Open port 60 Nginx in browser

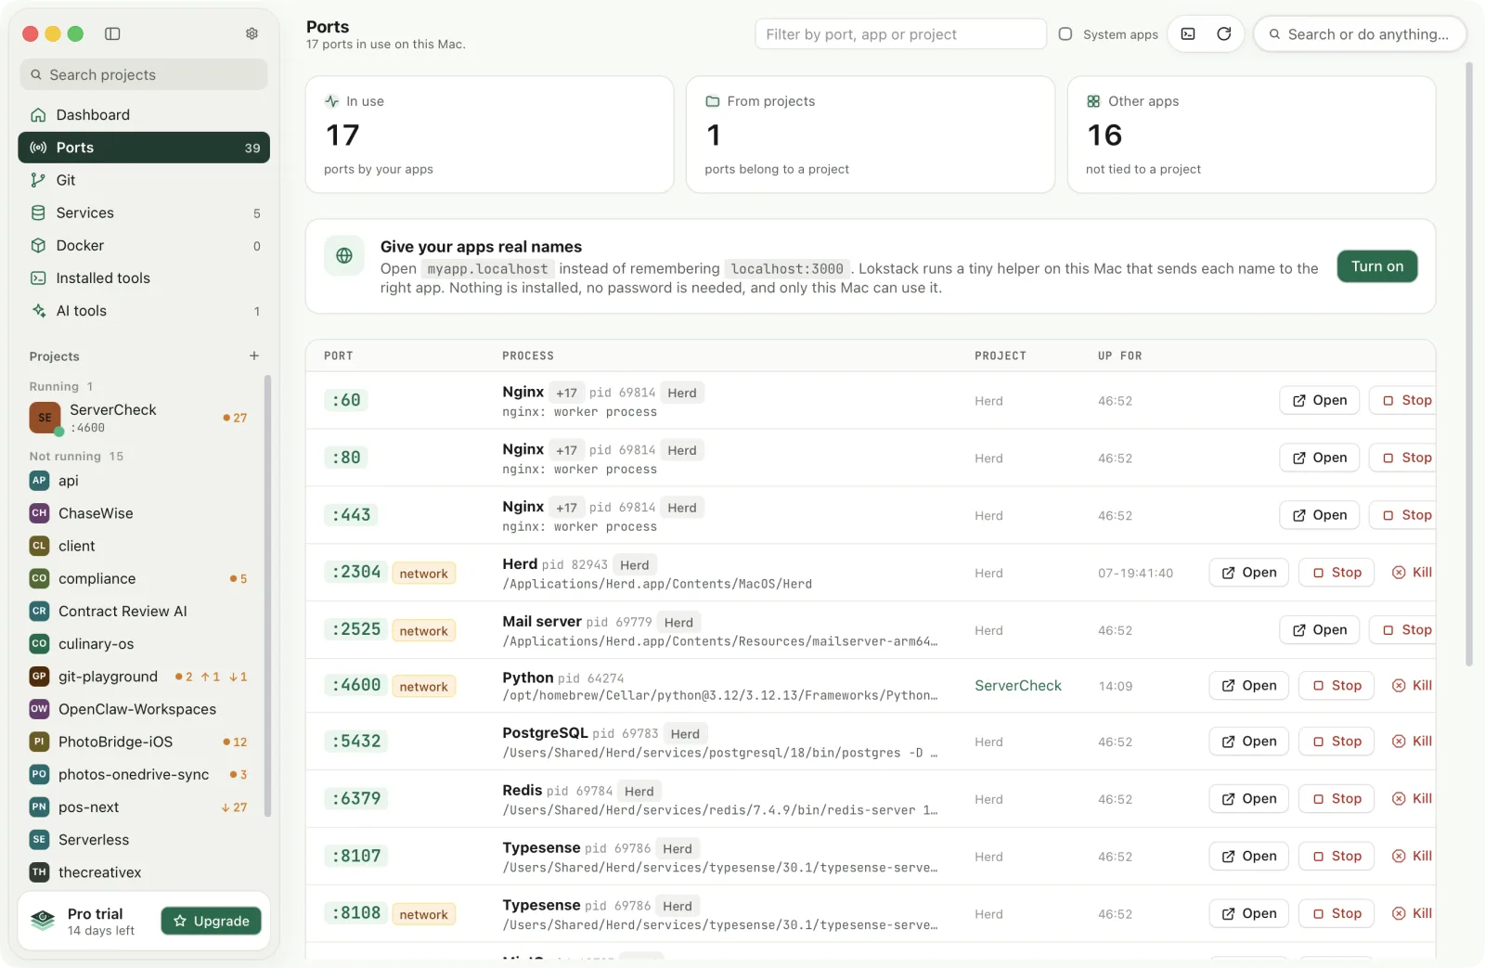[1320, 400]
